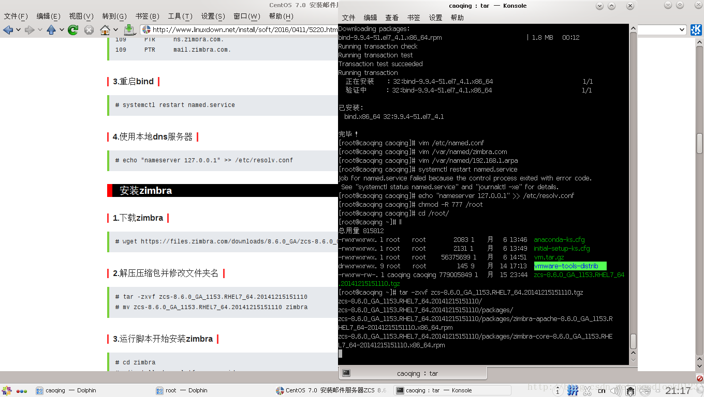The width and height of the screenshot is (704, 397).
Task: Click the Up arrow navigation icon
Action: point(51,30)
